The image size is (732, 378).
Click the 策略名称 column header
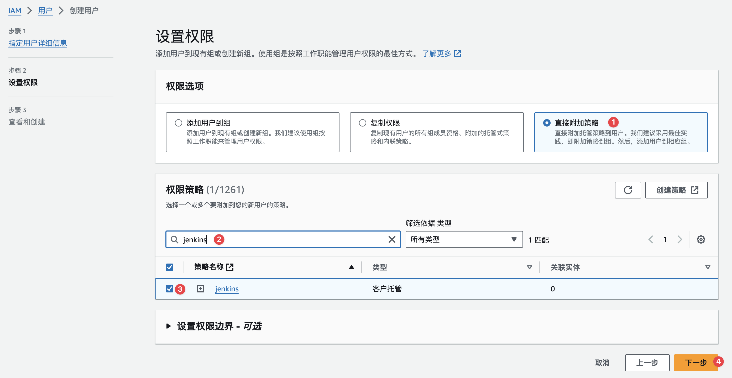208,267
